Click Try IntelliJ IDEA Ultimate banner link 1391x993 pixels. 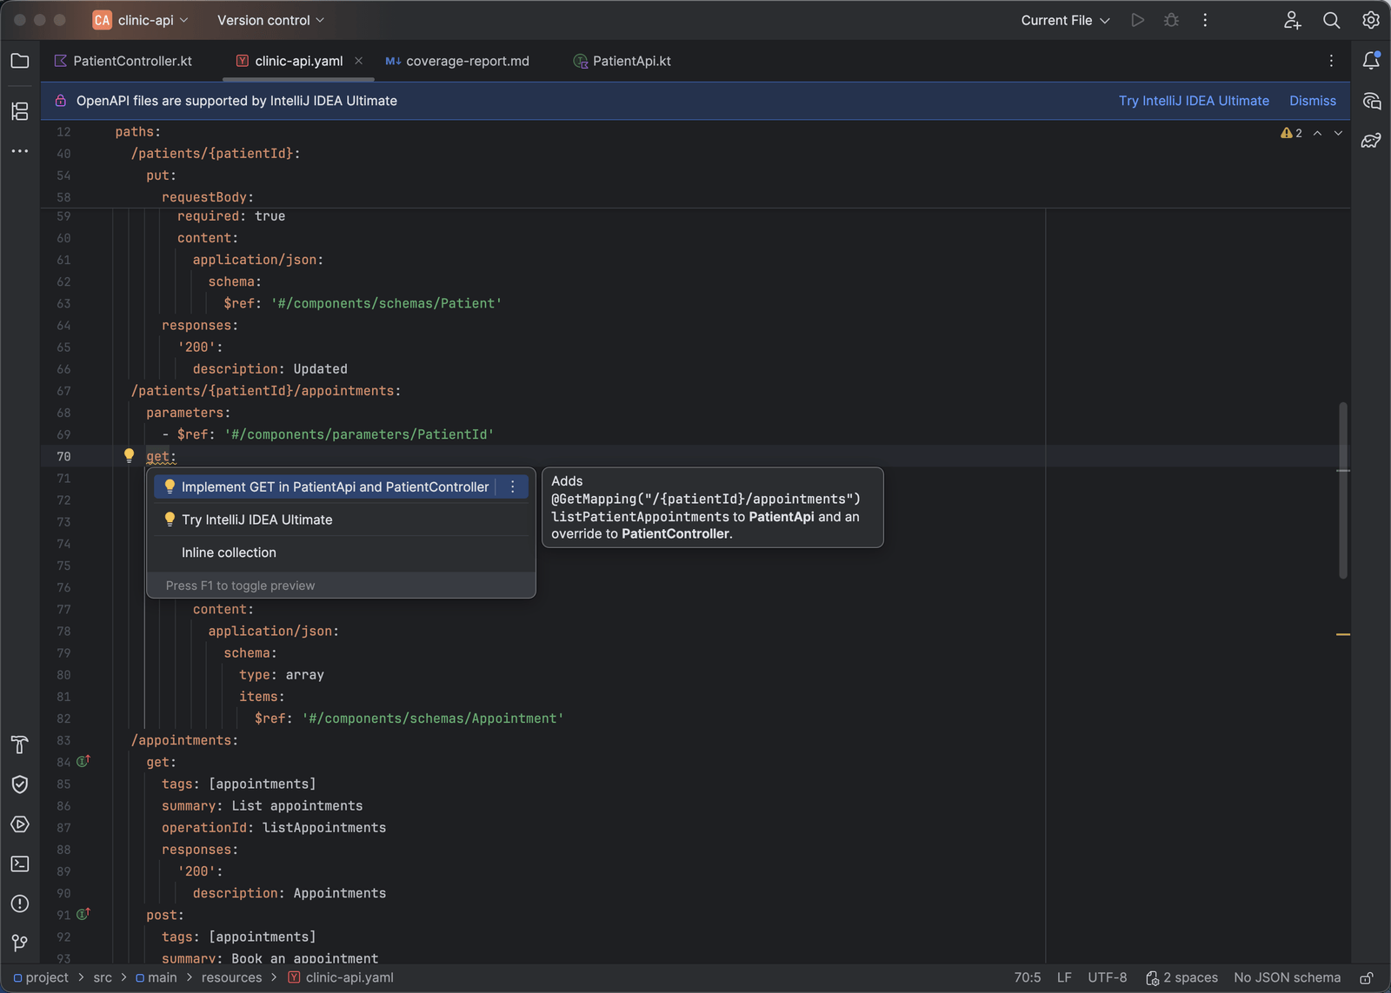coord(1194,101)
